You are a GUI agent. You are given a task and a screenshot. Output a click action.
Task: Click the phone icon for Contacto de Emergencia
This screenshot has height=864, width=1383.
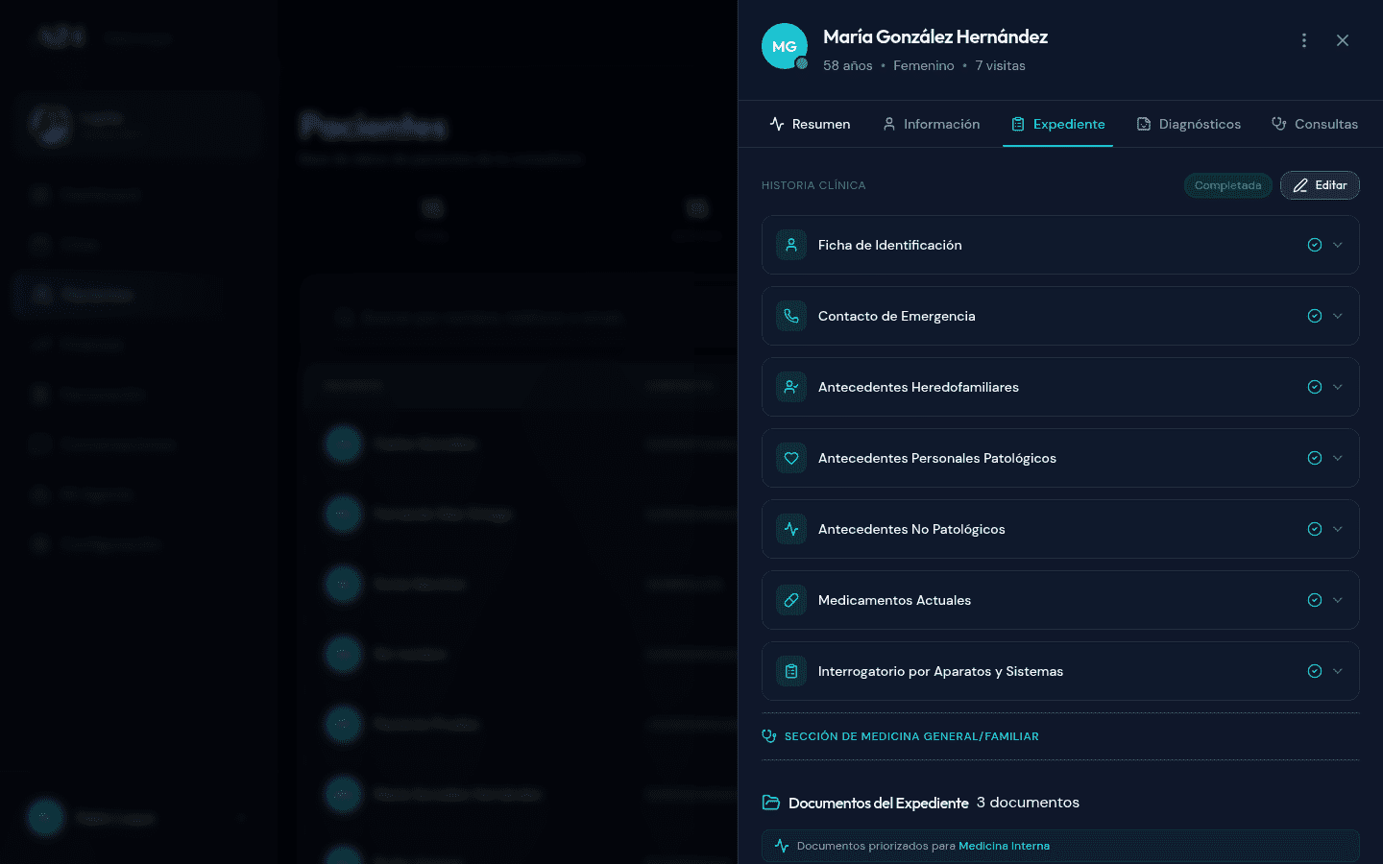tap(790, 316)
